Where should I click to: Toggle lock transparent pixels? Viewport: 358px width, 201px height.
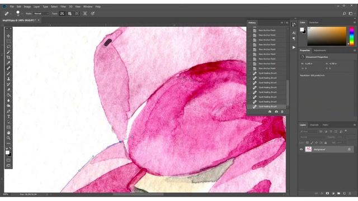click(x=307, y=143)
